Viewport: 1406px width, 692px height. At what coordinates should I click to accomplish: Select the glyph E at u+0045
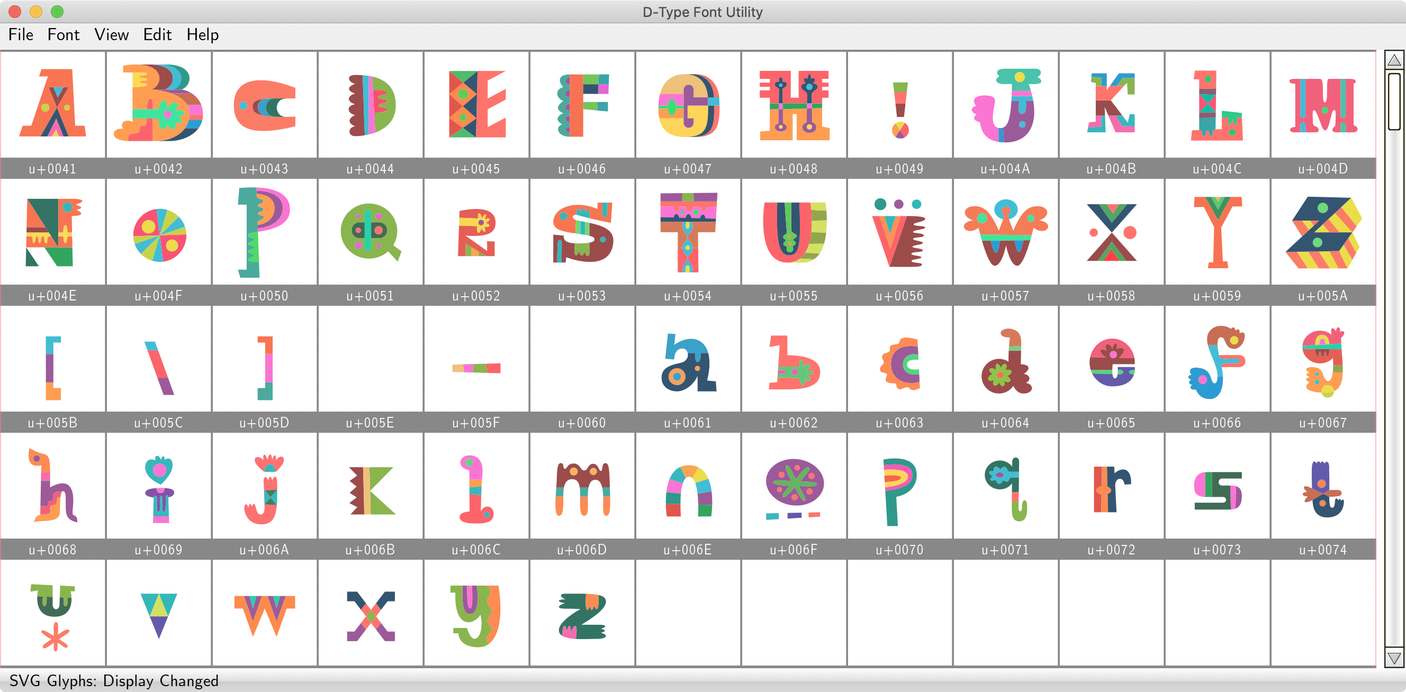pyautogui.click(x=477, y=104)
